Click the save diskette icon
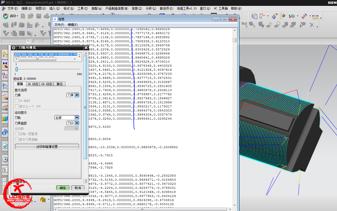The width and height of the screenshot is (337, 211). 39,16
